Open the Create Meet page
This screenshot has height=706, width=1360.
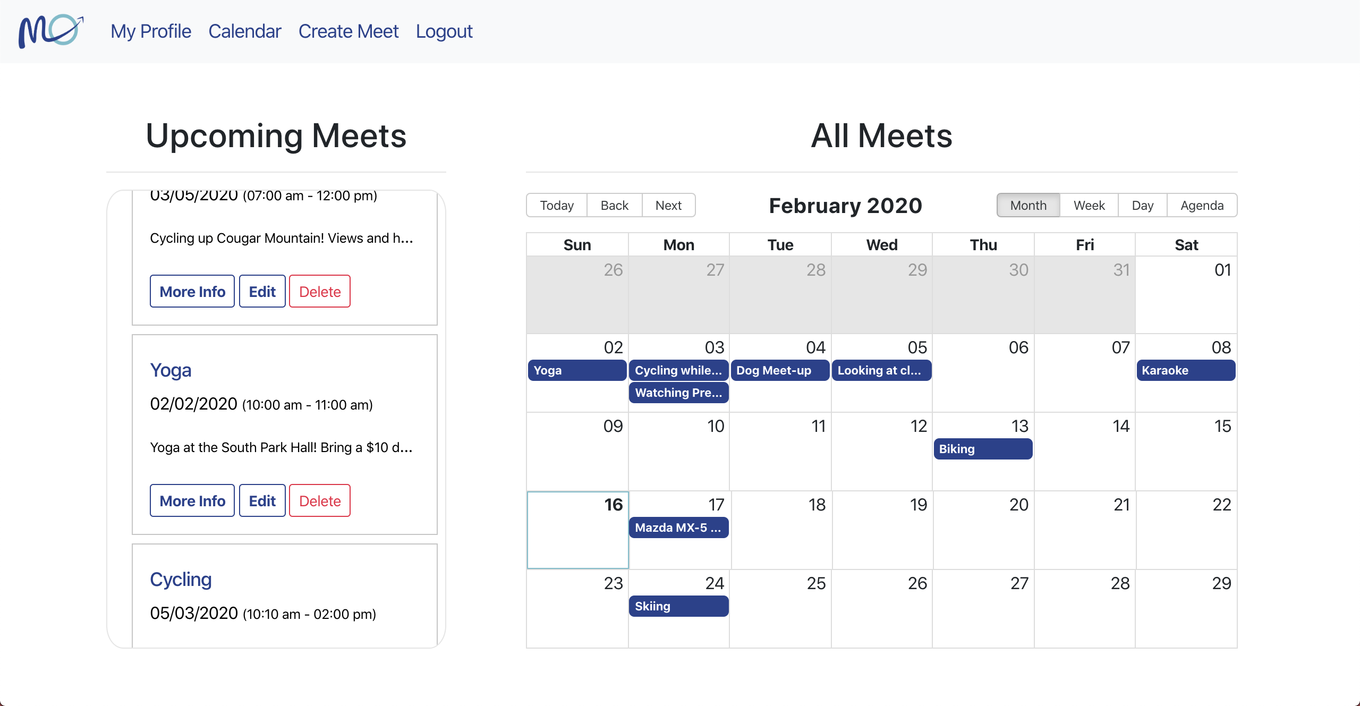(348, 31)
